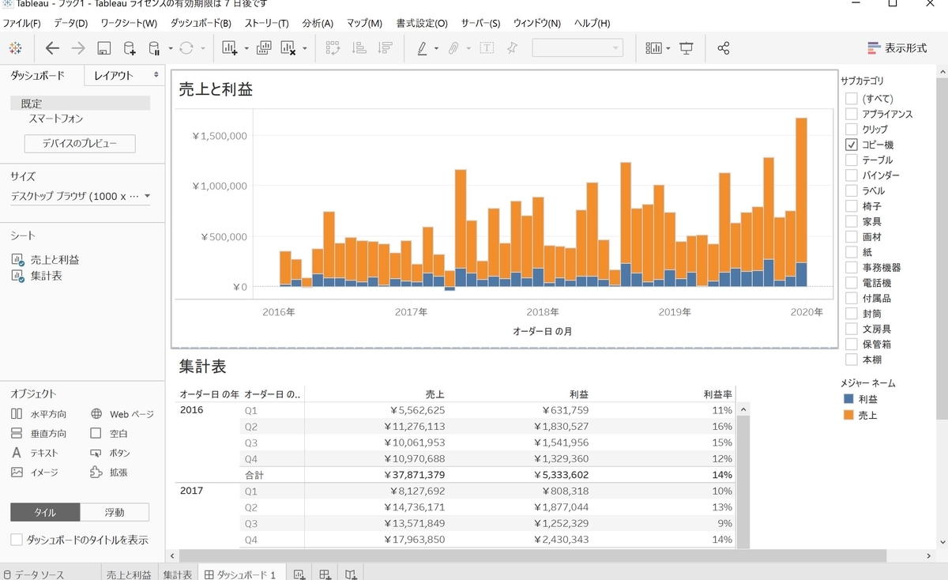This screenshot has width=948, height=580.
Task: Uncheck the コピー機 subcategory checkbox
Action: (852, 145)
